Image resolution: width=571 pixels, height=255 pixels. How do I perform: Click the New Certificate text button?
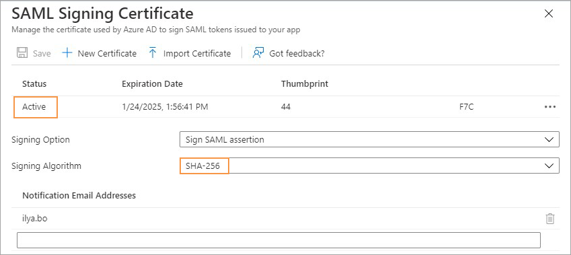(x=107, y=54)
